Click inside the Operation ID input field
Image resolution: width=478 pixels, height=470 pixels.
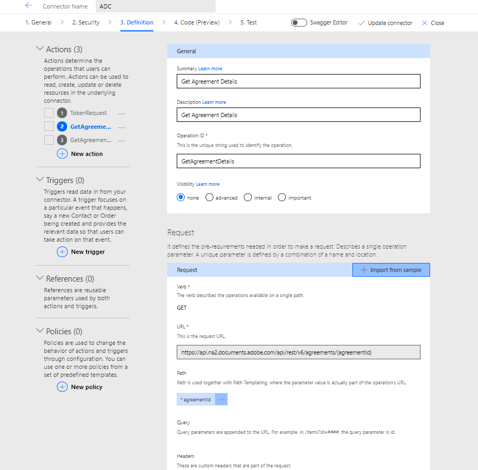click(298, 161)
